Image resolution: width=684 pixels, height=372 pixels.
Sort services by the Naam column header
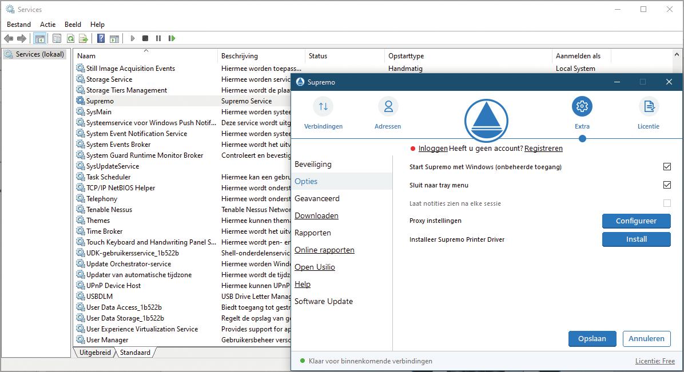tap(146, 56)
